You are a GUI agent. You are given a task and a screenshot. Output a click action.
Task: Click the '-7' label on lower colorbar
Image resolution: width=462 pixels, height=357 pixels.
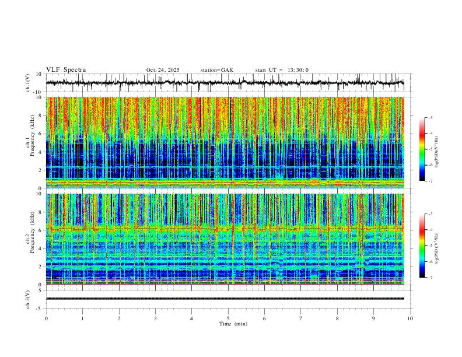click(430, 278)
